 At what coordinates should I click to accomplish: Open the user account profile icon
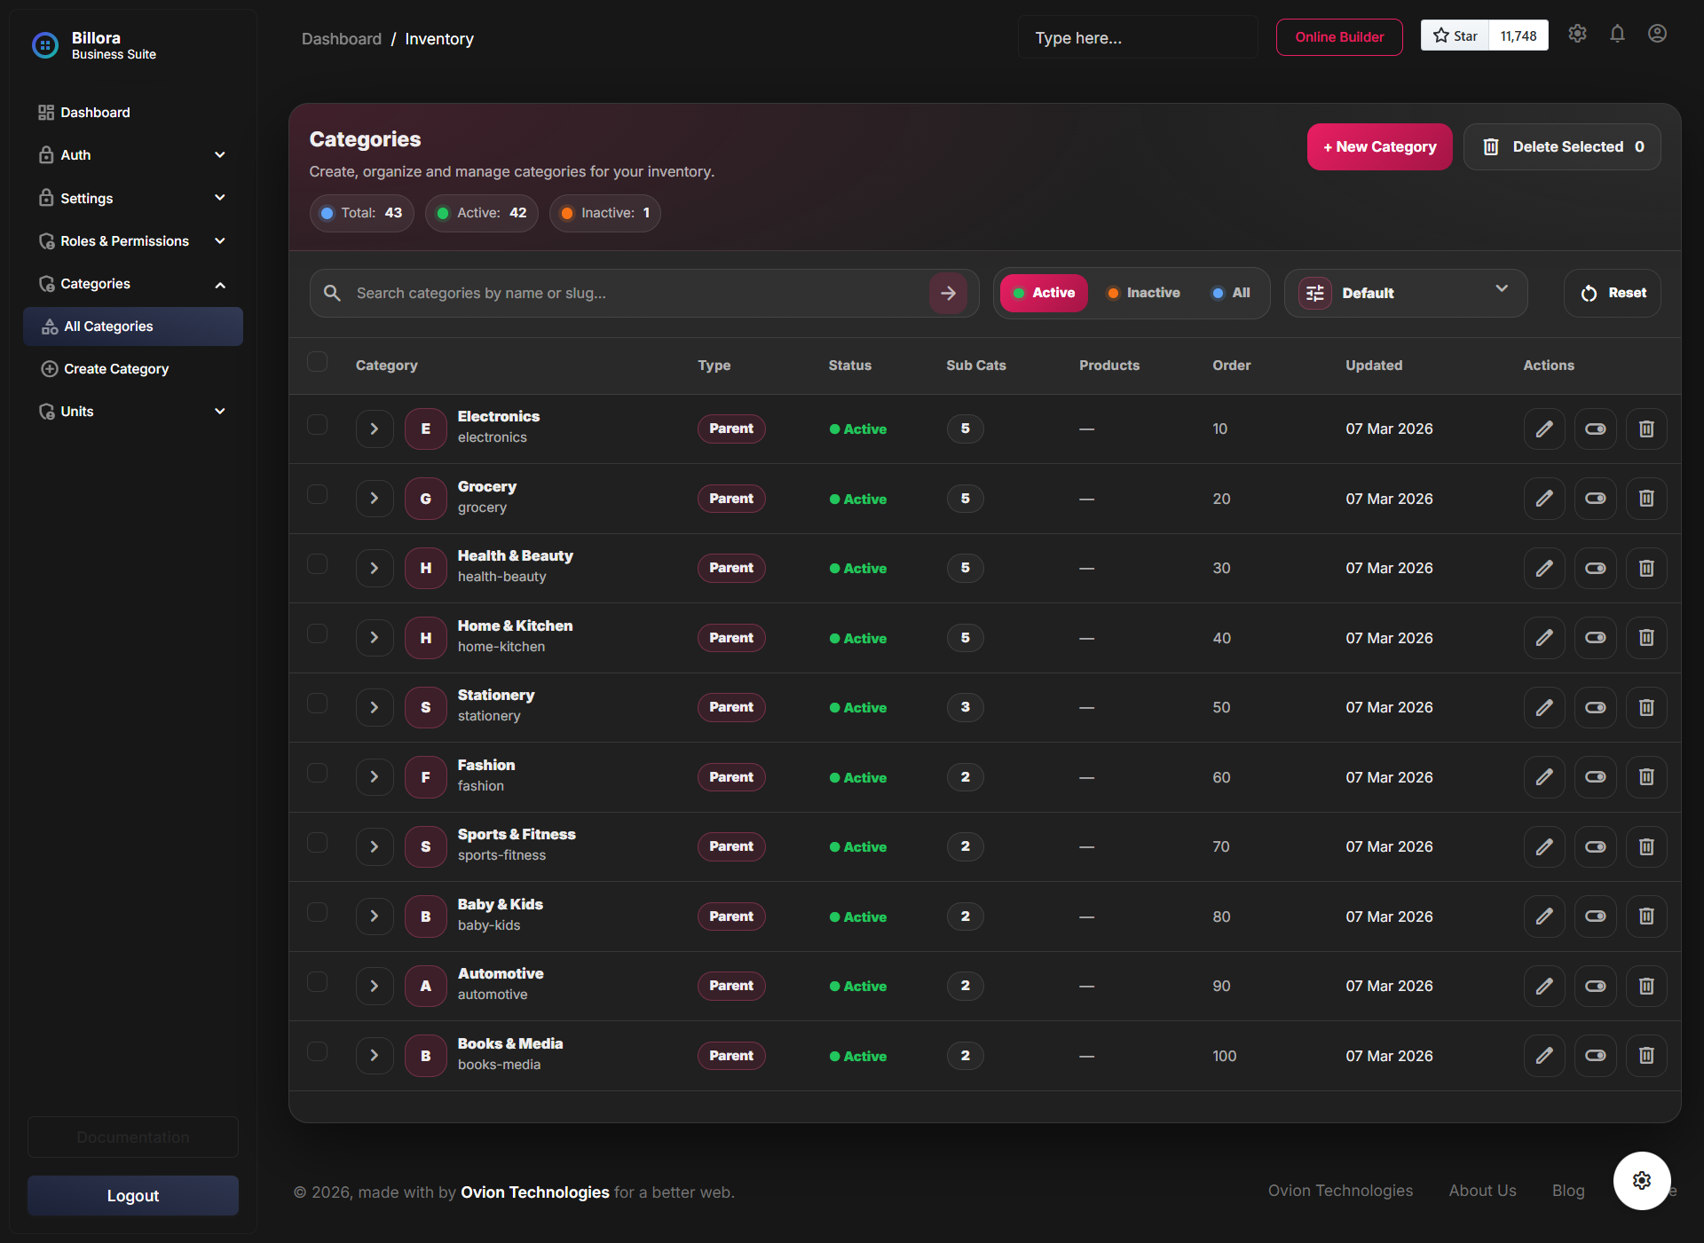point(1656,34)
